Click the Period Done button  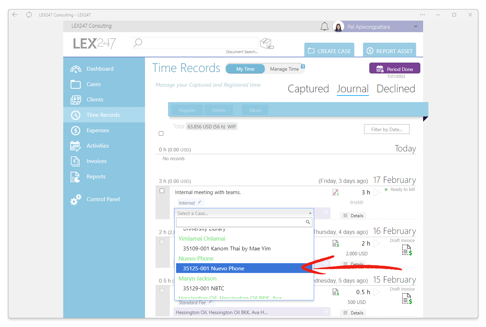pos(395,69)
